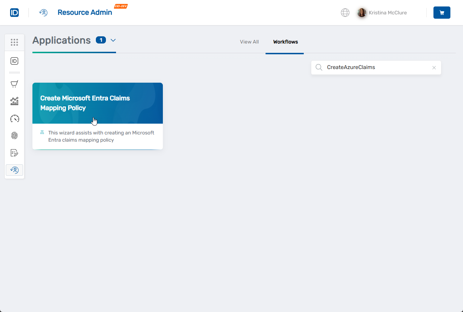Click the workflow icon next to Resource Admin
This screenshot has width=463, height=312.
43,13
